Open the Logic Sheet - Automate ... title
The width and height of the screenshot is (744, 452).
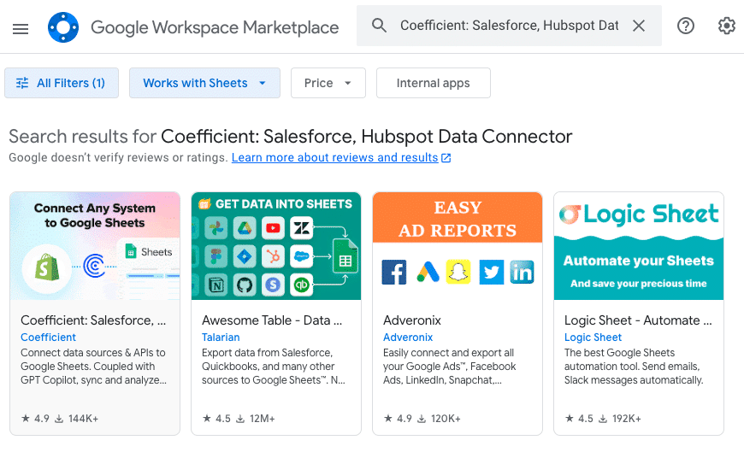coord(638,320)
